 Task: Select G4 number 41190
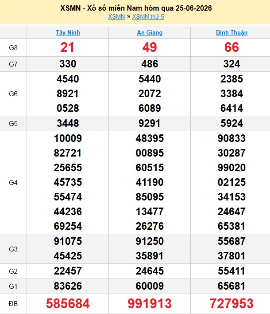pos(150,182)
